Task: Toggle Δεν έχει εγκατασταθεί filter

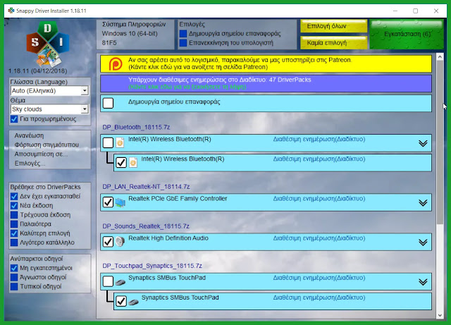Action: point(14,196)
